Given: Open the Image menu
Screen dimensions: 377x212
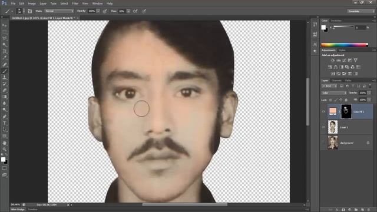Looking at the screenshot, I should pos(32,4).
